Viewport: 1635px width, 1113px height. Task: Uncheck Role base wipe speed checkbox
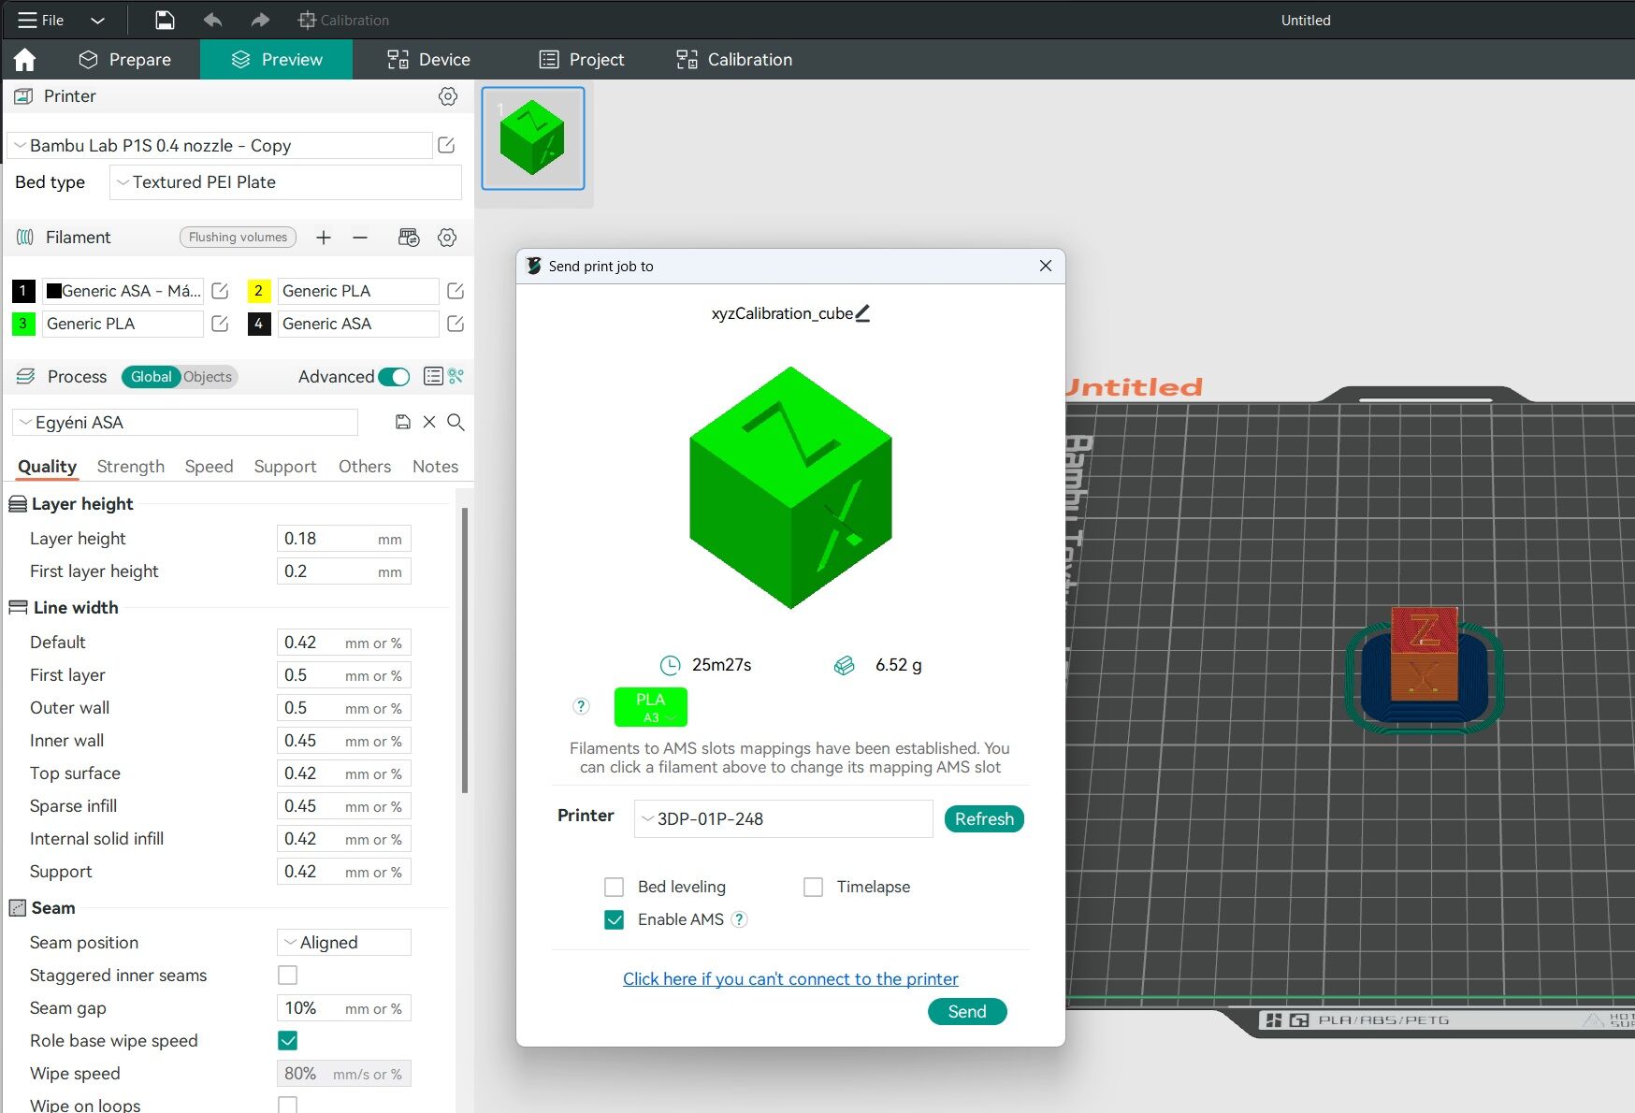coord(288,1041)
